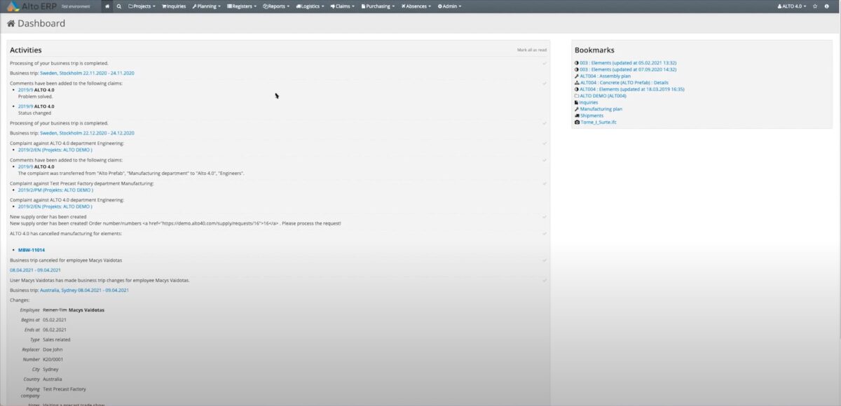Image resolution: width=841 pixels, height=406 pixels.
Task: Select 'Sales related' type value
Action: pos(57,339)
